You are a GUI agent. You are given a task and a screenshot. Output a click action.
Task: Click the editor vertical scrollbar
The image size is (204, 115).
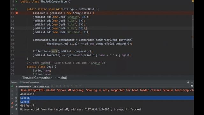point(193,31)
